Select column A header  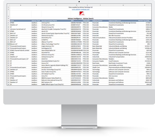point(21,5)
